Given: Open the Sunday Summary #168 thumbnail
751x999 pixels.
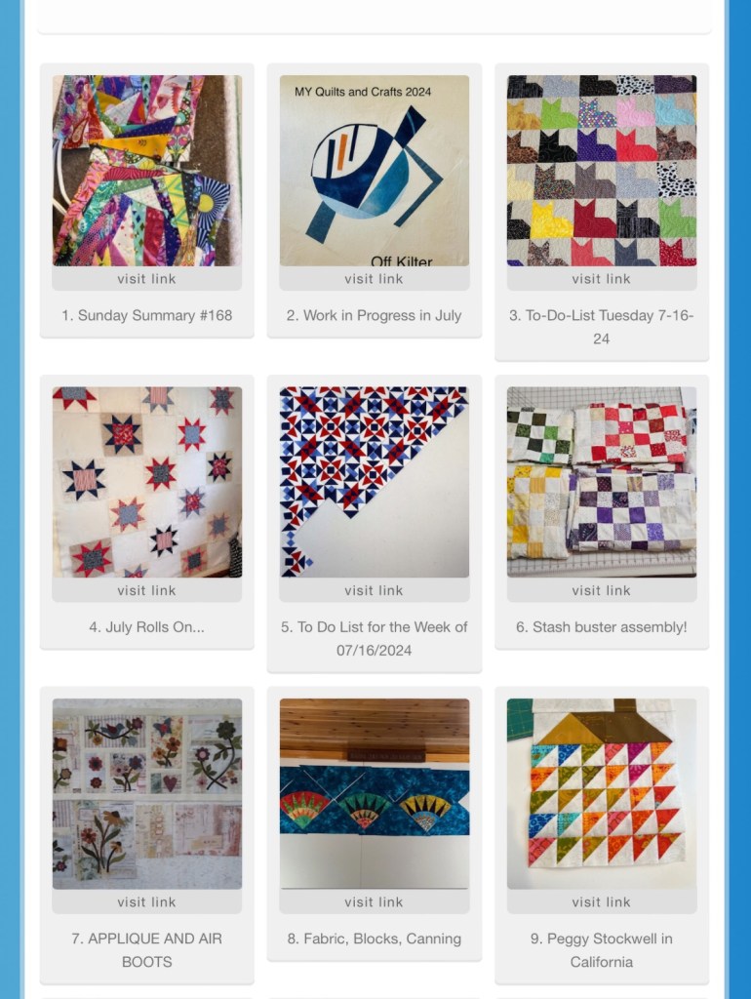Looking at the screenshot, I should point(147,170).
